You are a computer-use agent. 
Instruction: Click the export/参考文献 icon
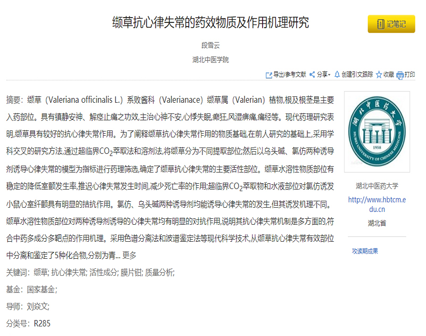click(x=269, y=75)
